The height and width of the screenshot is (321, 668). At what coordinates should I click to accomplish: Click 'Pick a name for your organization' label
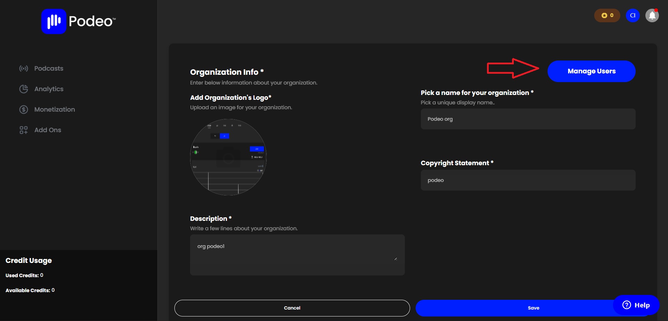(x=477, y=93)
